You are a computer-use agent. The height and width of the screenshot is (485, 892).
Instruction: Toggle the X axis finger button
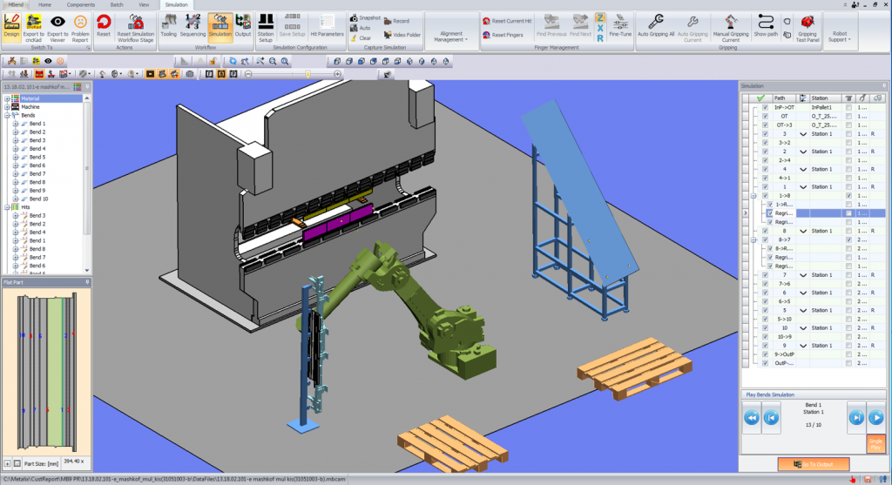(599, 29)
